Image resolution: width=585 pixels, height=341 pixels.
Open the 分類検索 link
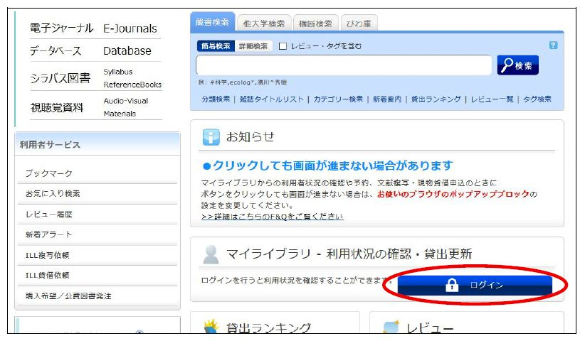click(216, 99)
